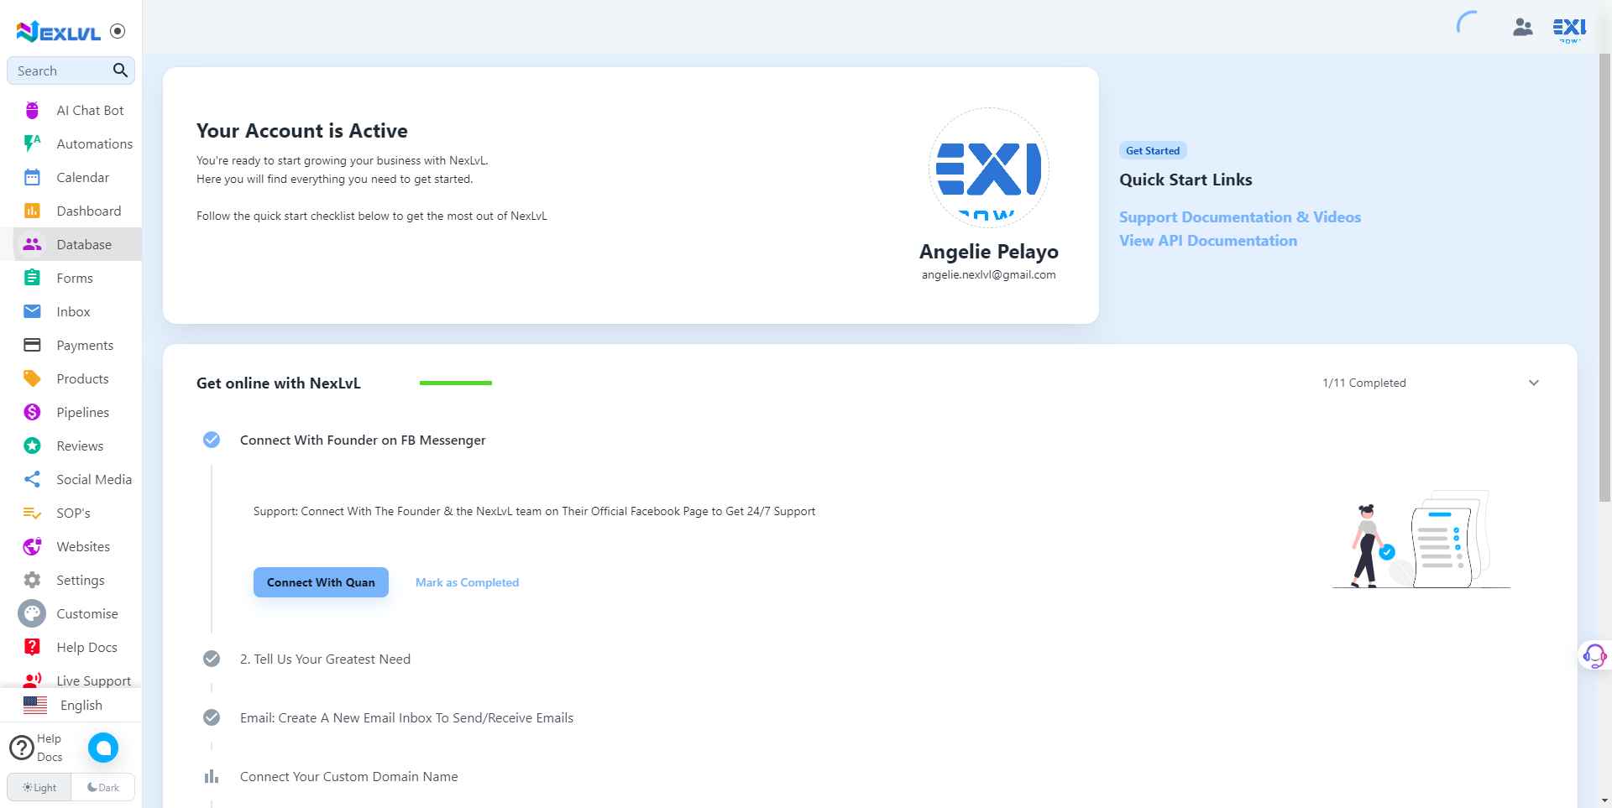Open the AI Chat Bot robot icon
This screenshot has height=808, width=1612.
32,110
